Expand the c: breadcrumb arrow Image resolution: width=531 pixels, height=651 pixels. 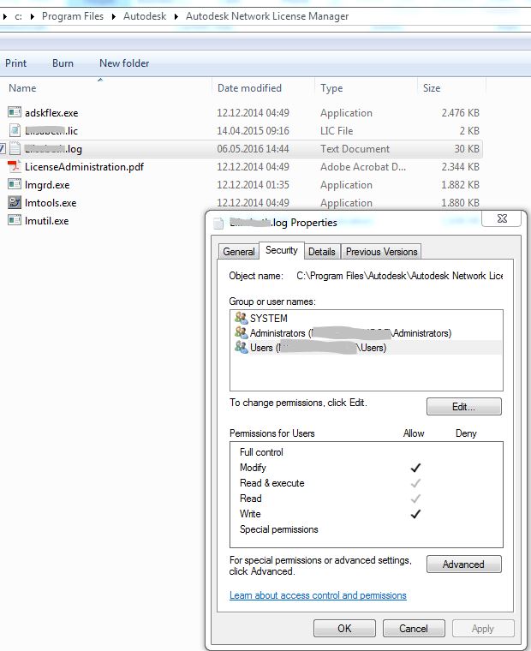pyautogui.click(x=5, y=16)
